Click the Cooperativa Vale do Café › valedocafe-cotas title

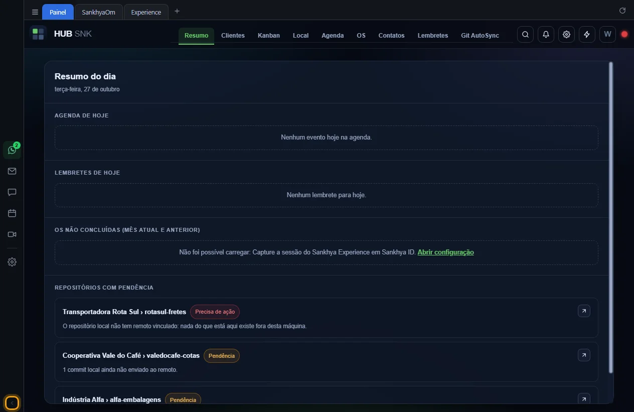pos(131,356)
